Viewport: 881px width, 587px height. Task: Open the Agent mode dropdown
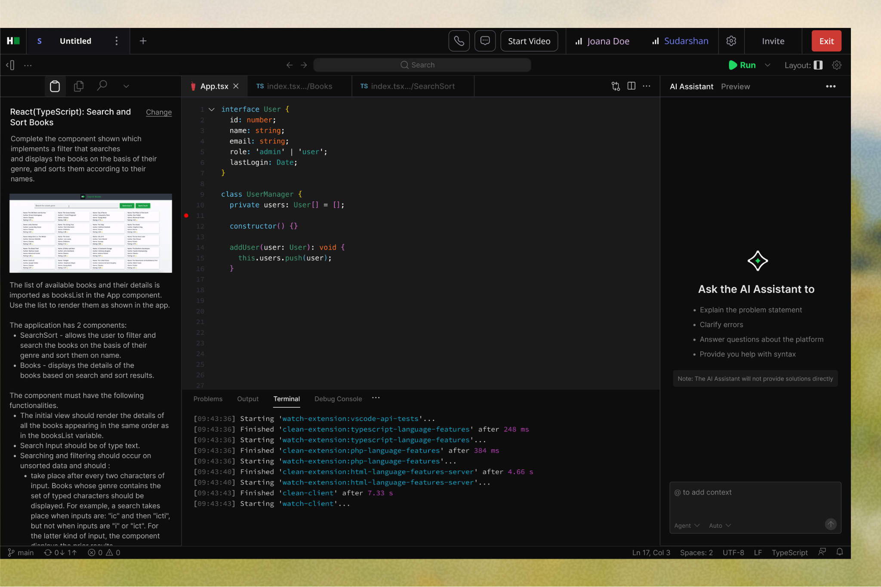[x=687, y=526]
